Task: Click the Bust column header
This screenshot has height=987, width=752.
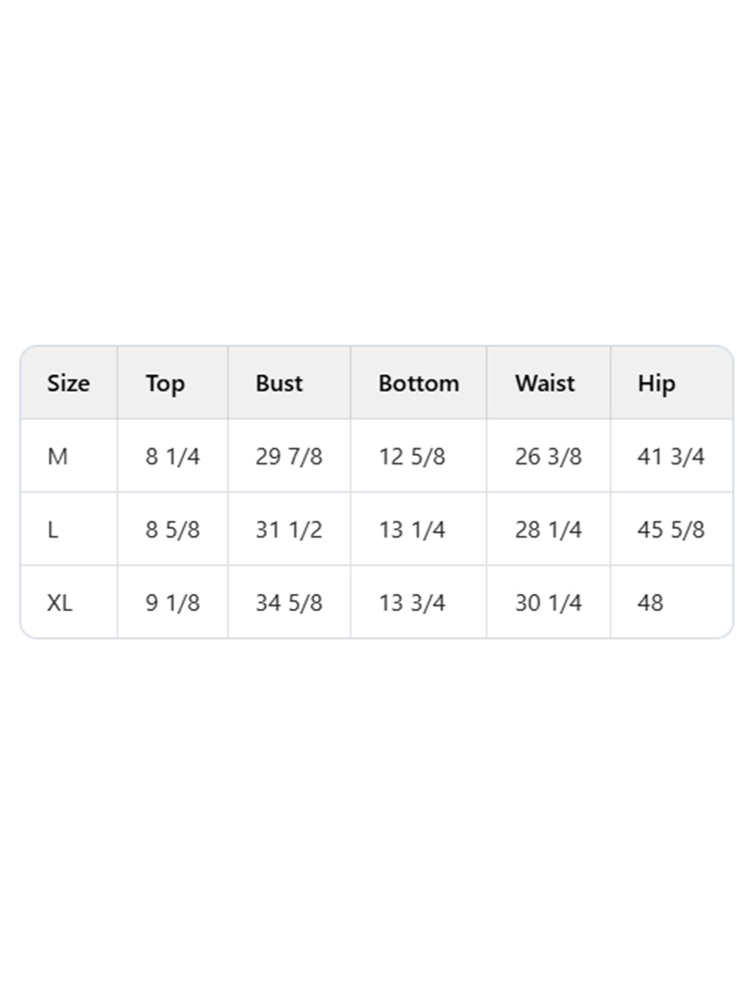Action: coord(279,384)
